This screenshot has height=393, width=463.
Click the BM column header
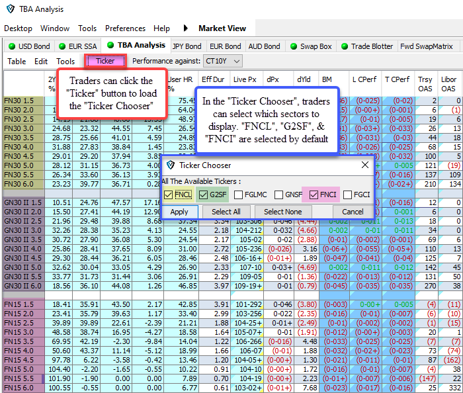coord(327,79)
